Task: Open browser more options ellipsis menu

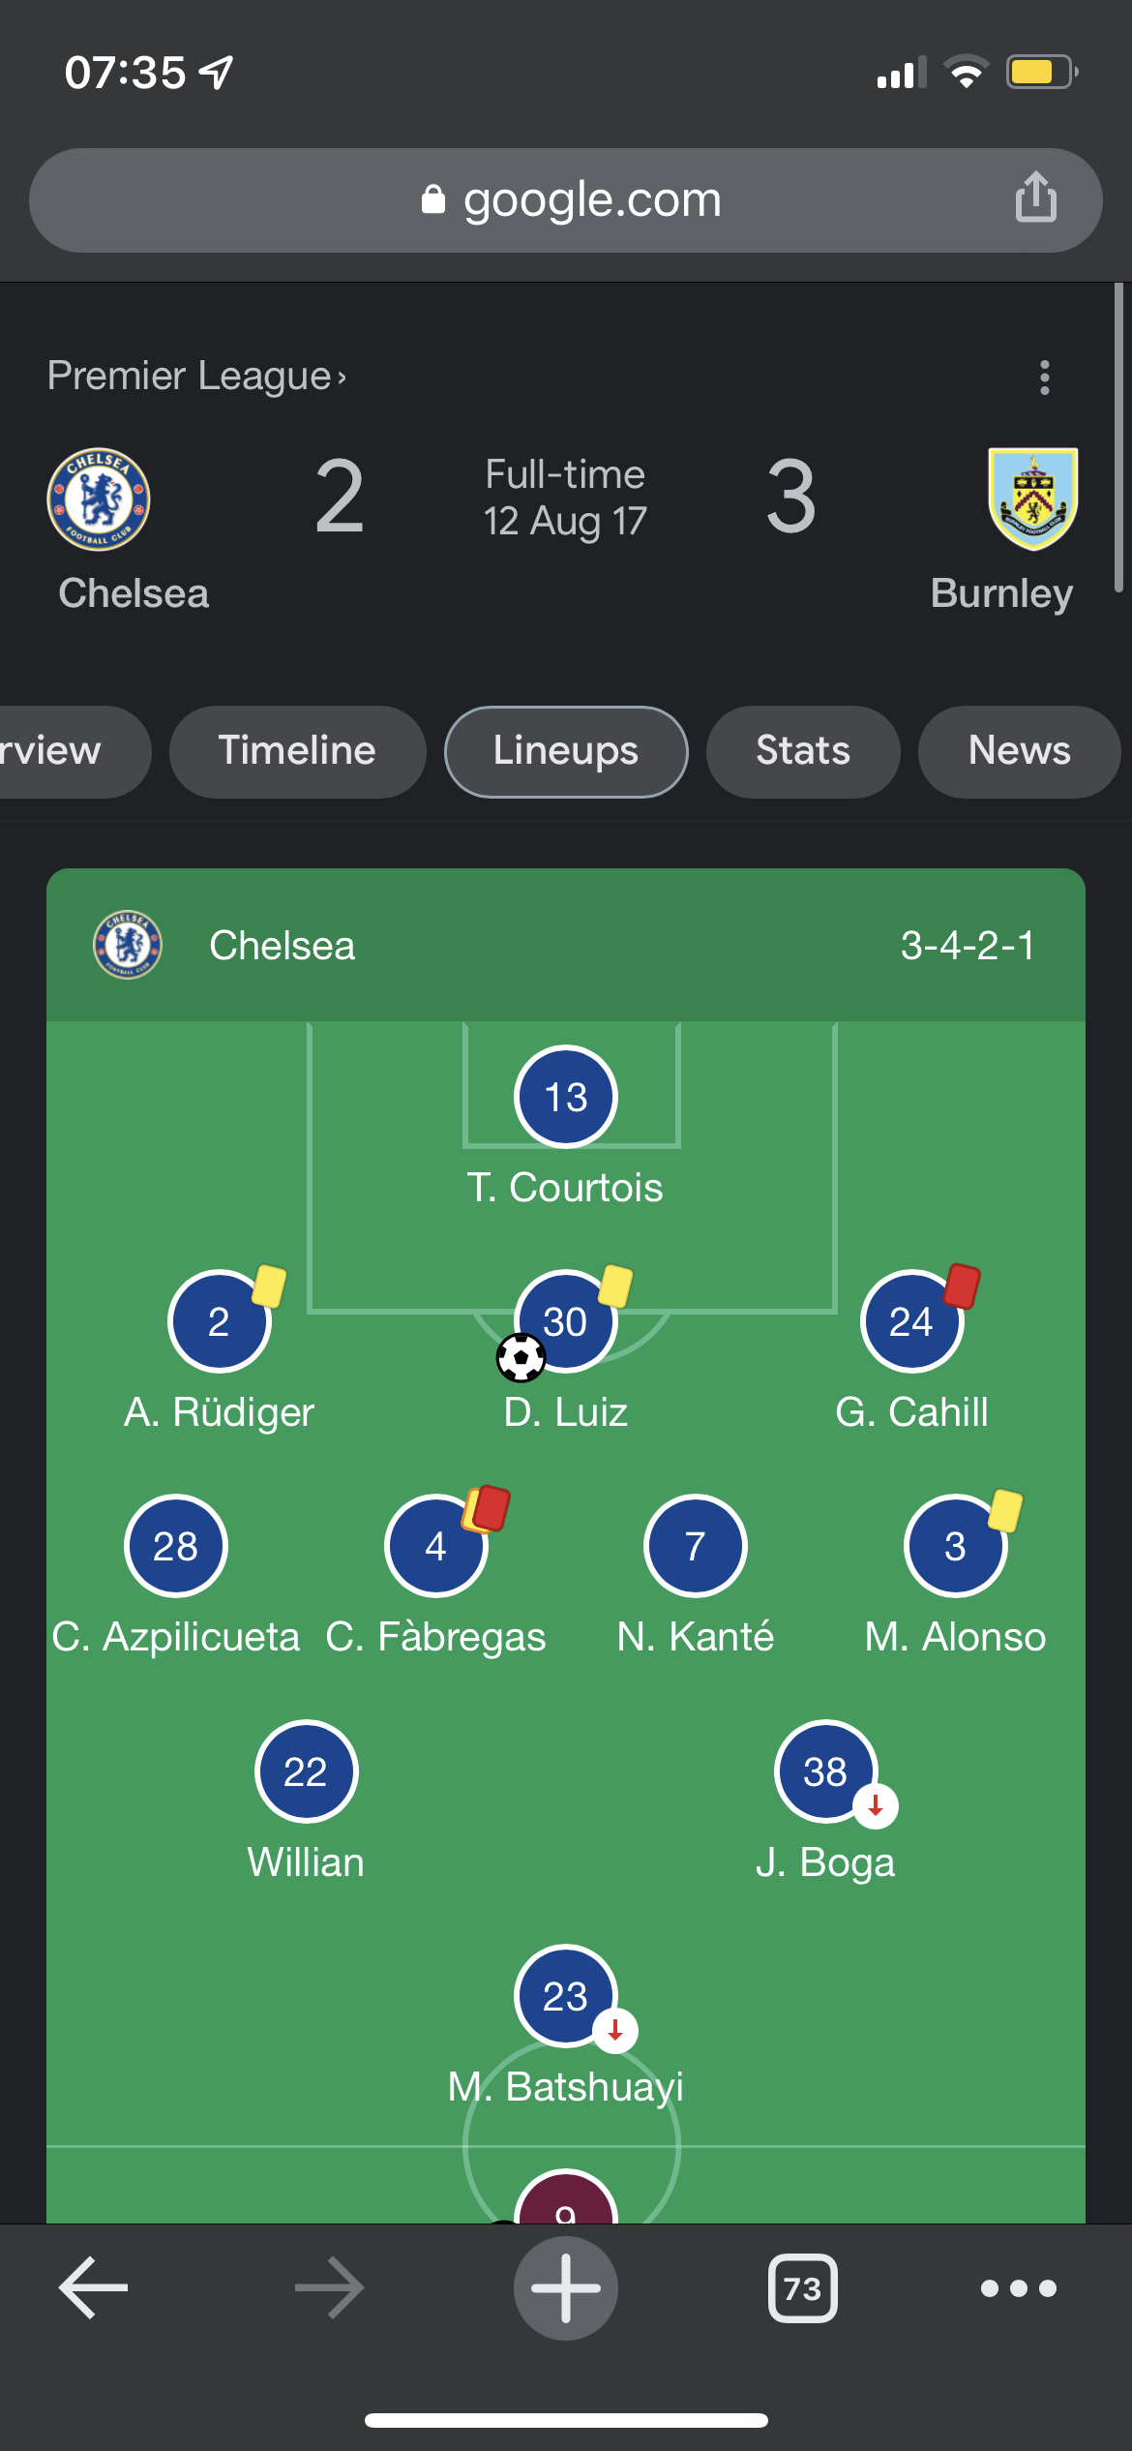Action: click(1018, 2287)
